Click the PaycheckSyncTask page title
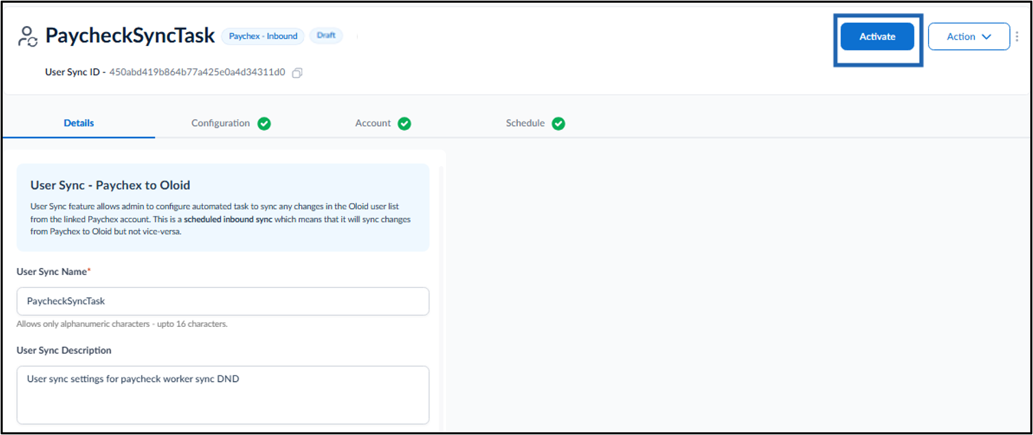Viewport: 1033px width, 435px height. click(130, 36)
